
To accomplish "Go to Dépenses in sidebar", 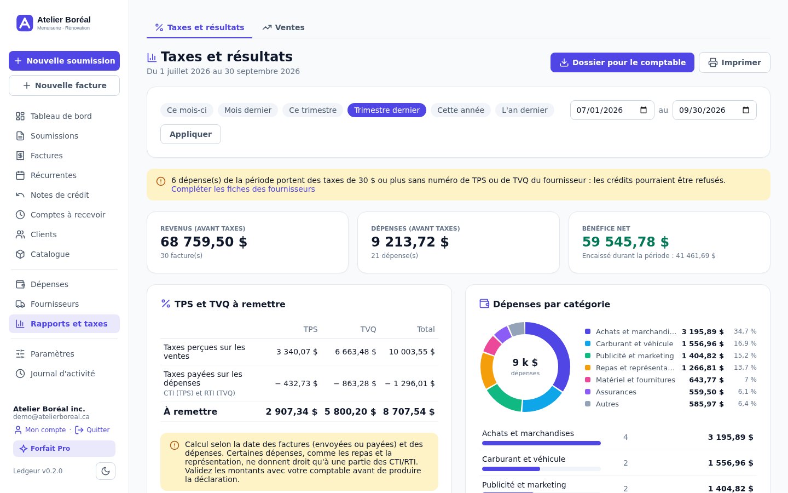I will [x=64, y=284].
